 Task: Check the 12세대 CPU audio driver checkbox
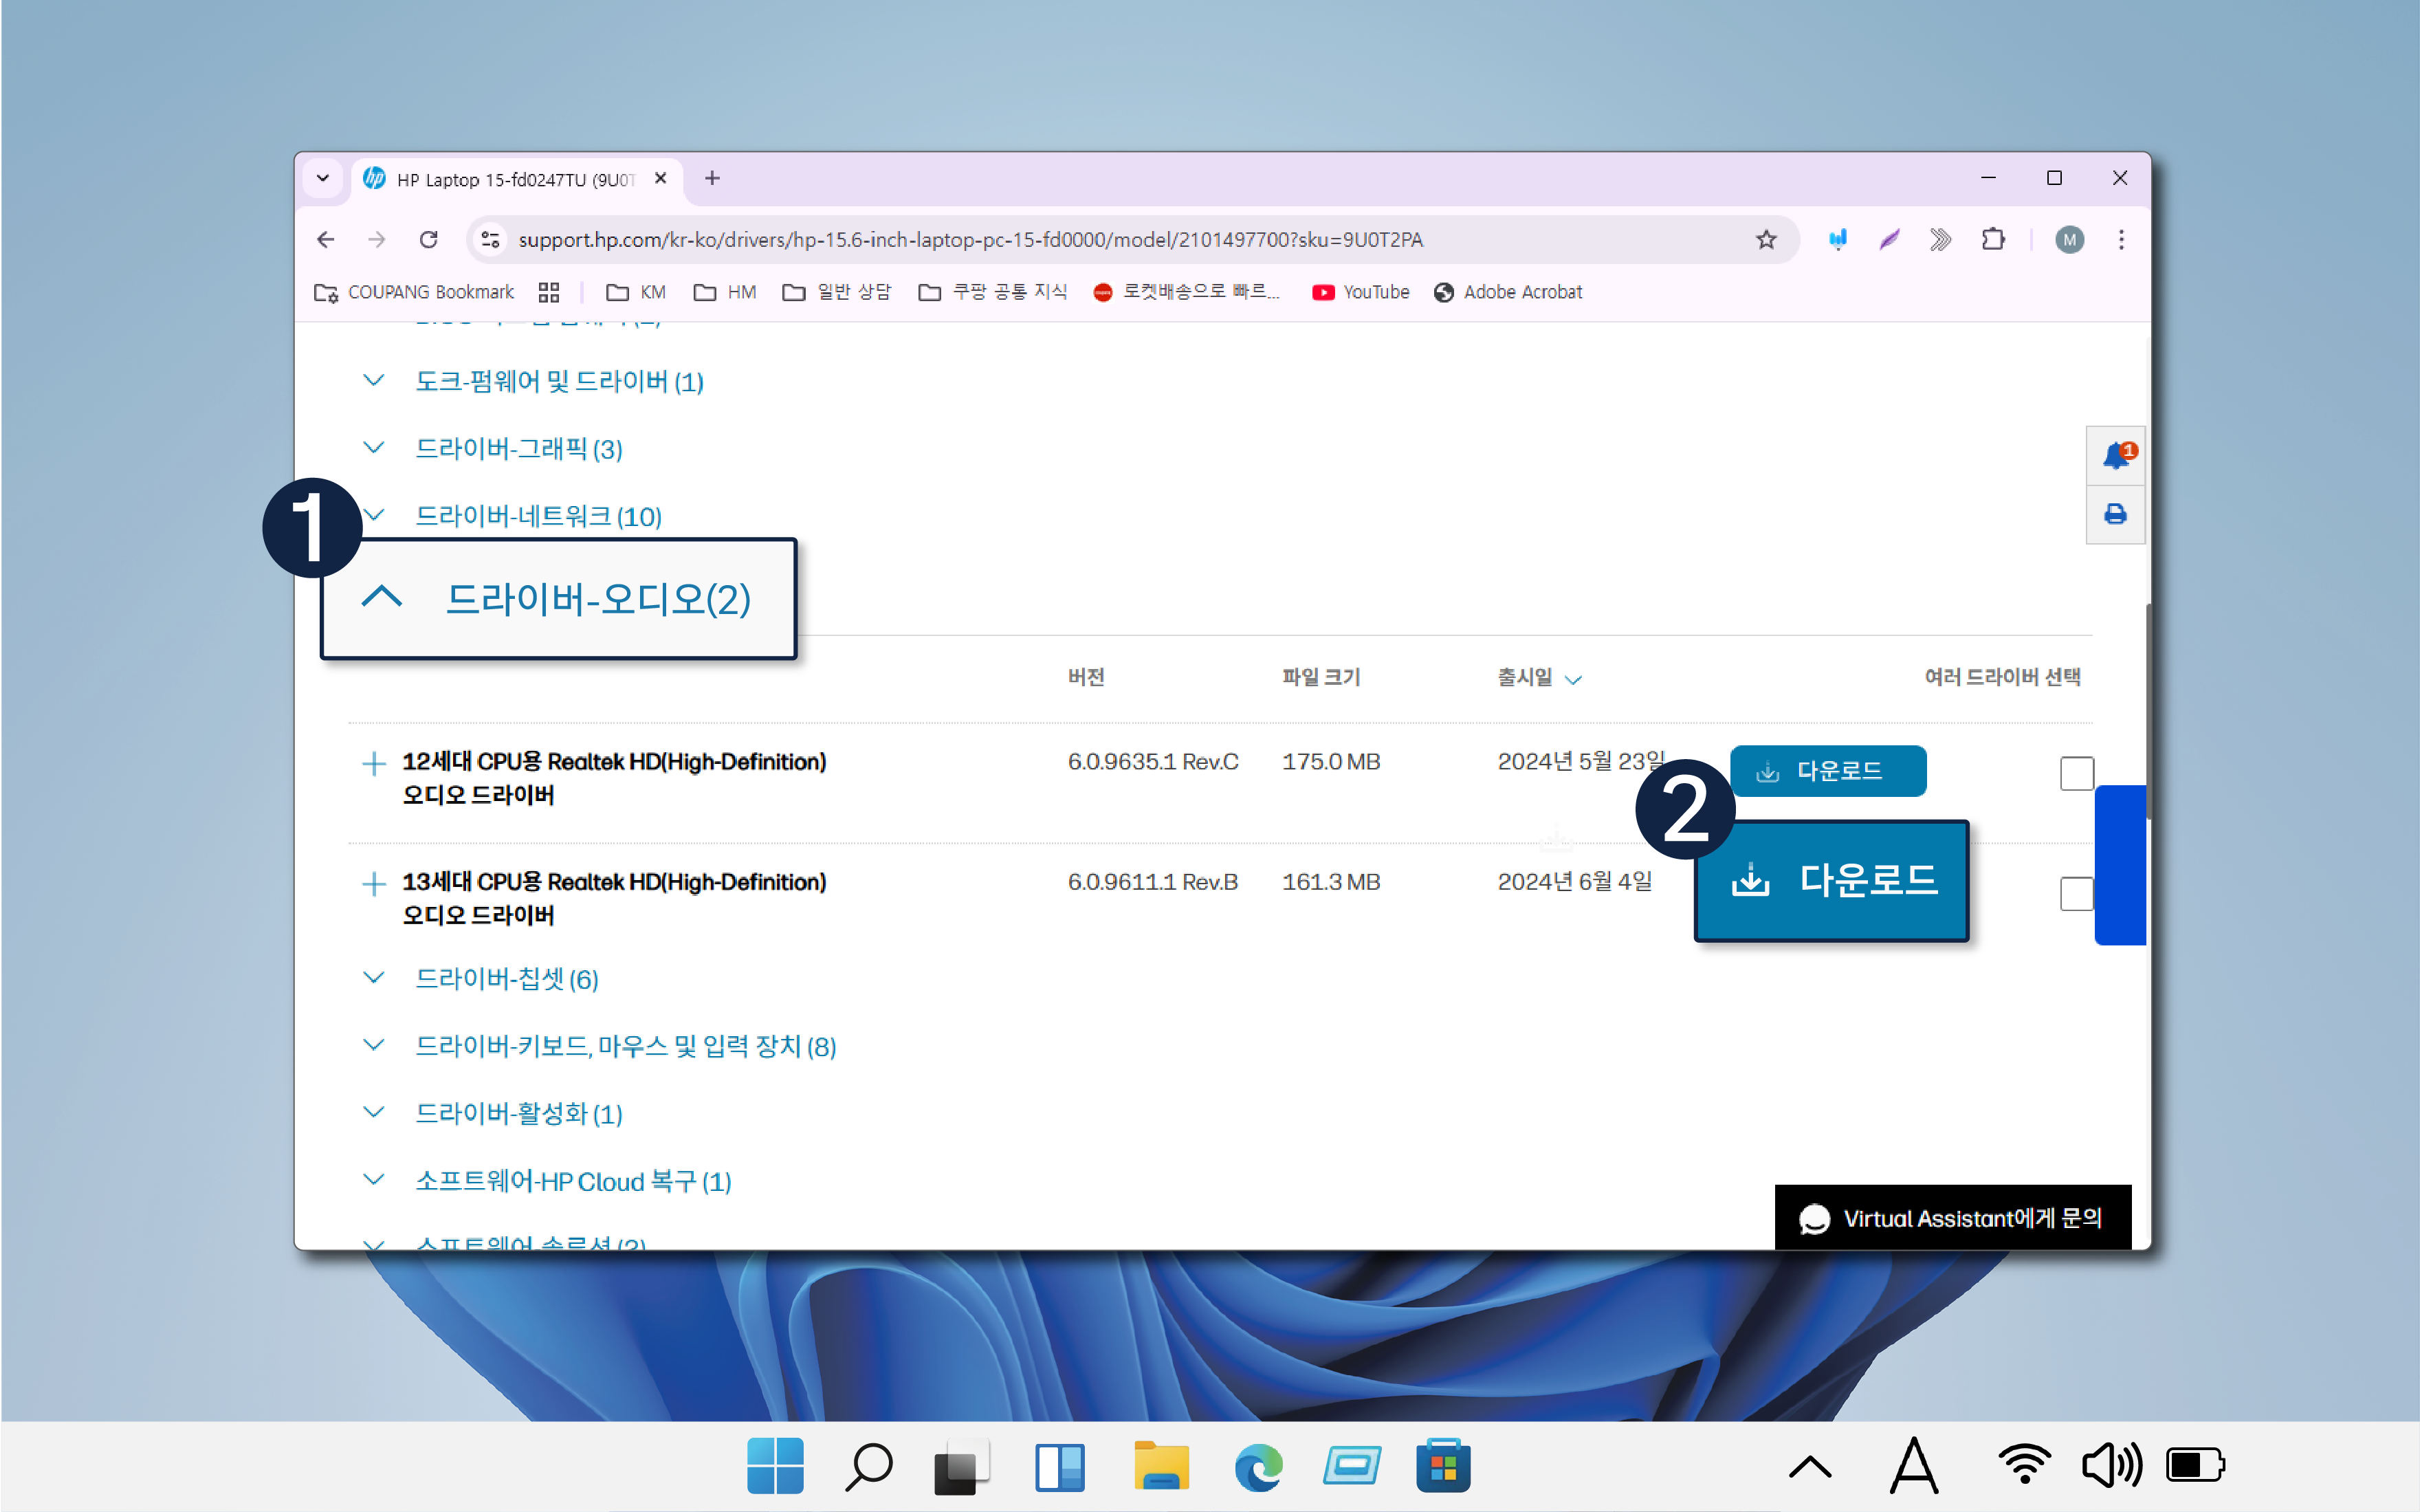point(2076,773)
